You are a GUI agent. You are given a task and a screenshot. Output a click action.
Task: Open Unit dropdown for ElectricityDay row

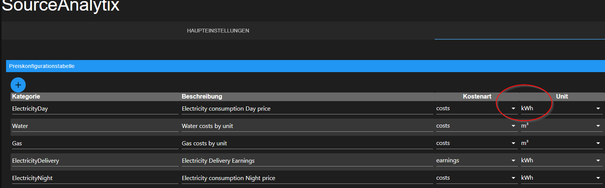tap(561, 108)
